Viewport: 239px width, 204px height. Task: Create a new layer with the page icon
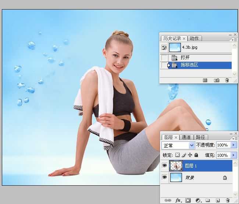(x=218, y=200)
